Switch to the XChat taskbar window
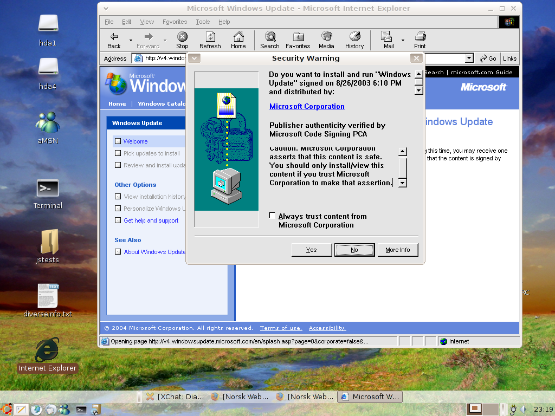 click(x=175, y=396)
